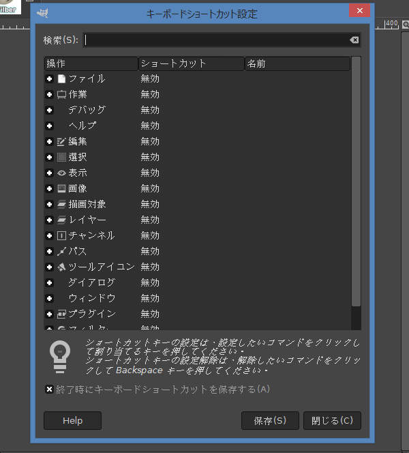This screenshot has width=409, height=453.
Task: Expand the ヘルプ tree row
Action: 49,126
